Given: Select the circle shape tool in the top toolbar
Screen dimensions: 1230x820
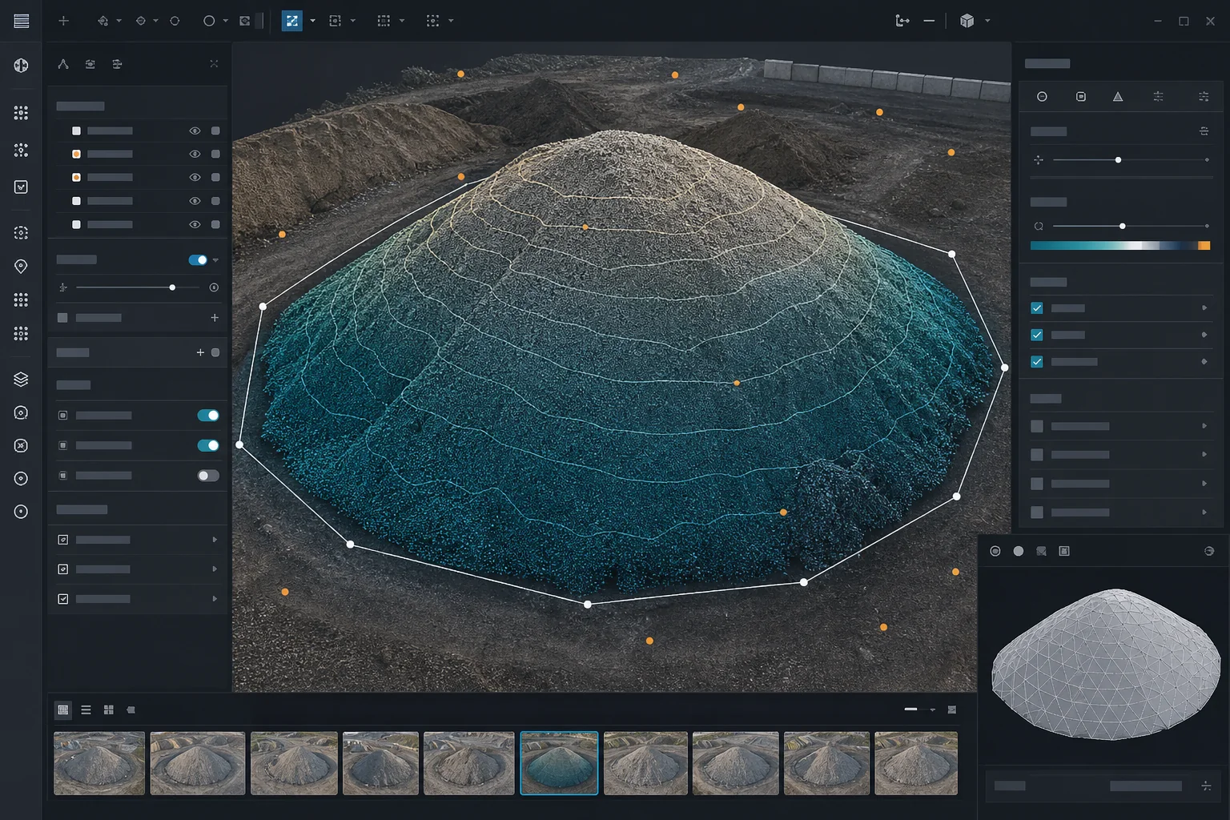Looking at the screenshot, I should pos(209,21).
